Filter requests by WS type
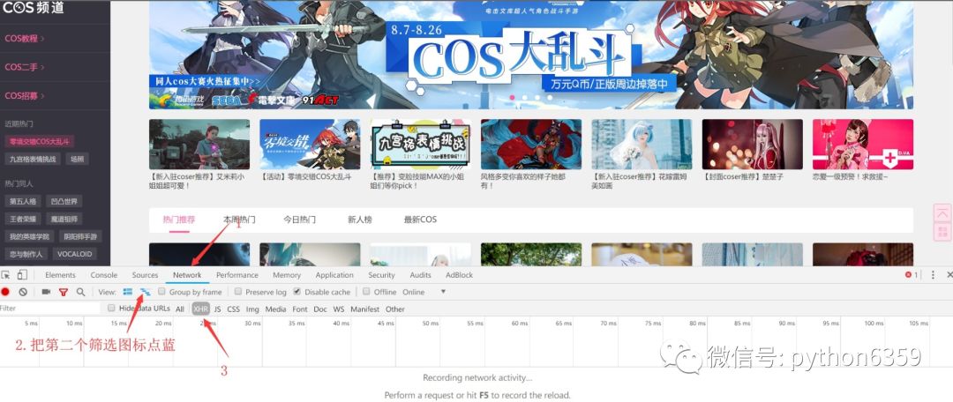 [339, 309]
